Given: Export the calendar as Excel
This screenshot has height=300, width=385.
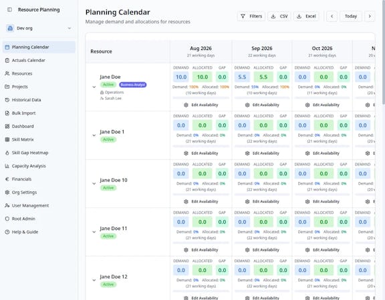Looking at the screenshot, I should (306, 17).
